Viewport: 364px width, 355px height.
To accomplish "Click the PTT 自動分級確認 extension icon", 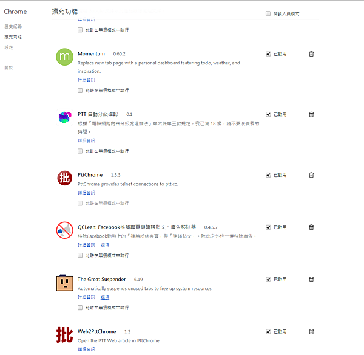I will (64, 117).
